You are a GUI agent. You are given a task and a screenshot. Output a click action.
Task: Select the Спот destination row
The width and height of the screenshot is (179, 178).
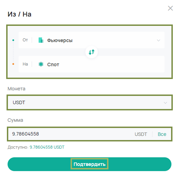[92, 64]
